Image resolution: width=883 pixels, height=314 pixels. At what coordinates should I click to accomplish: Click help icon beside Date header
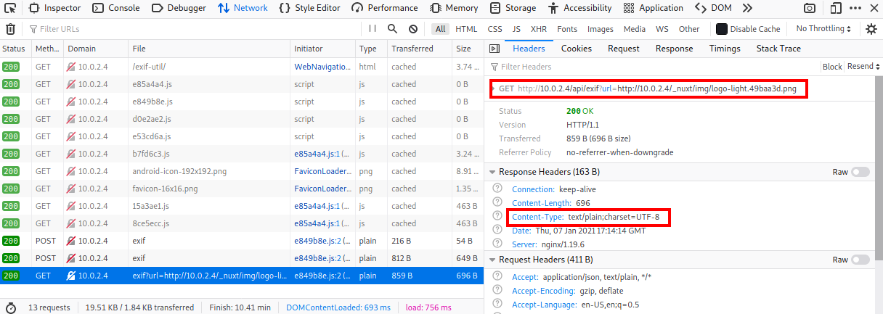(497, 230)
